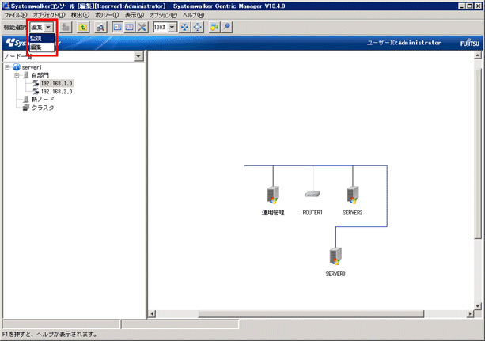Click the Systemwalker console title bar icon

pos(6,6)
